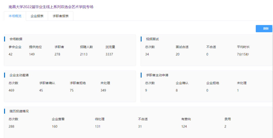The height and width of the screenshot is (138, 273).
Task: Select the 求职者拒绝 count 75
Action: (x=72, y=90)
